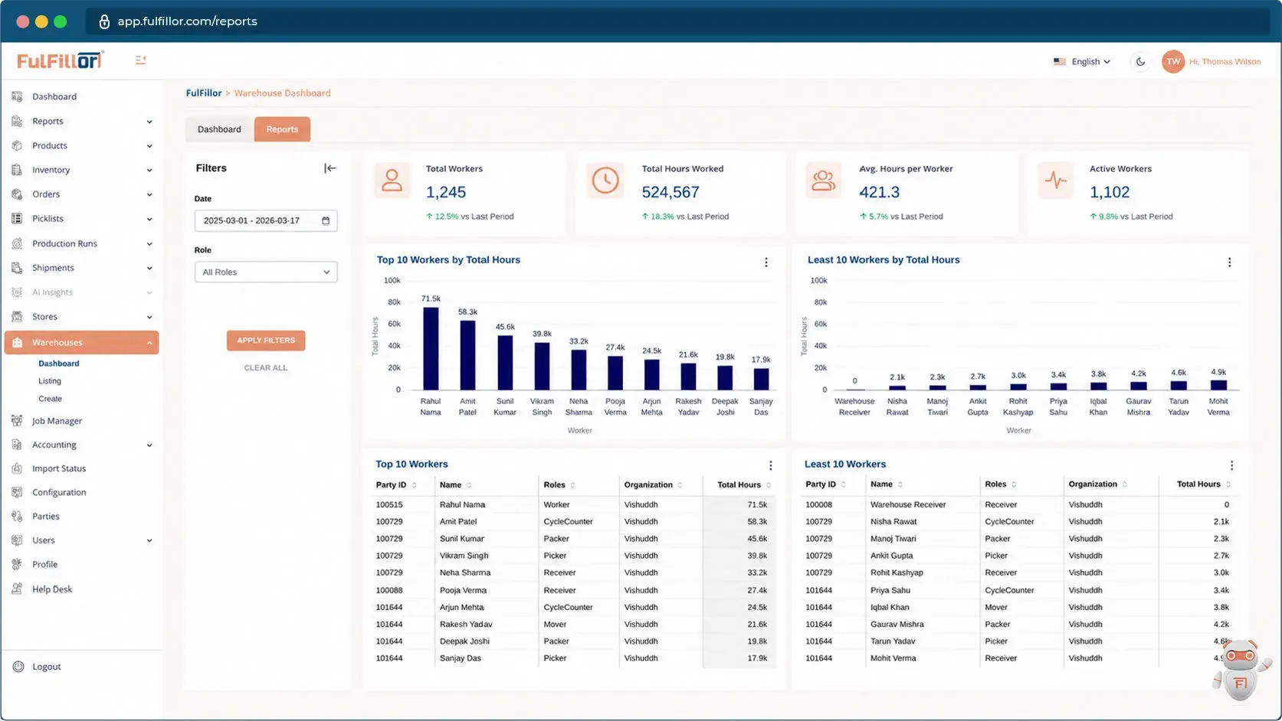1282x721 pixels.
Task: Click Rahul Nama's bar in Top 10 chart
Action: pos(431,348)
